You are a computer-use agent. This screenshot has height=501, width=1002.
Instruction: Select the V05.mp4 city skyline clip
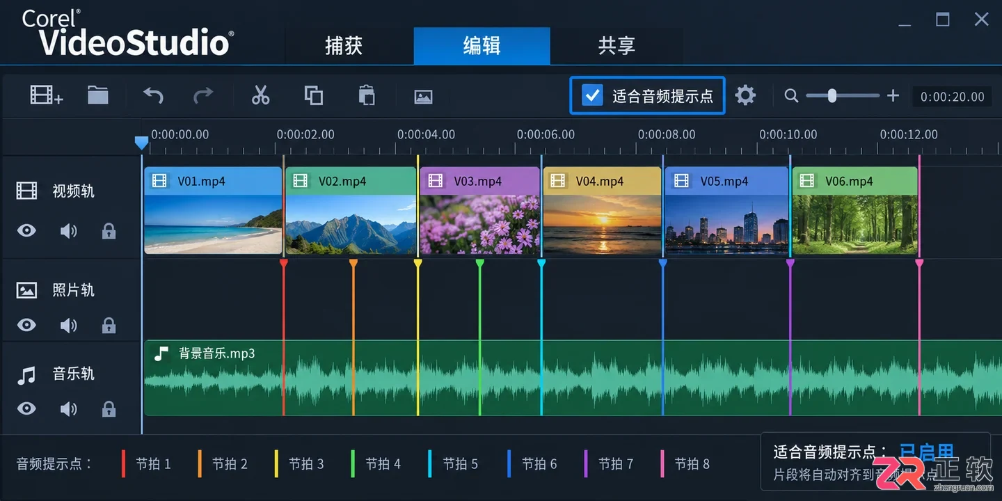pyautogui.click(x=727, y=210)
